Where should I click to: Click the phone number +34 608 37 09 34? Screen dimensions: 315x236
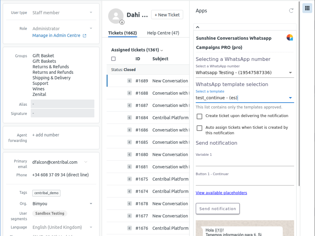coord(61,175)
